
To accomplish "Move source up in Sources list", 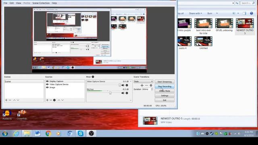I will pos(59,100).
